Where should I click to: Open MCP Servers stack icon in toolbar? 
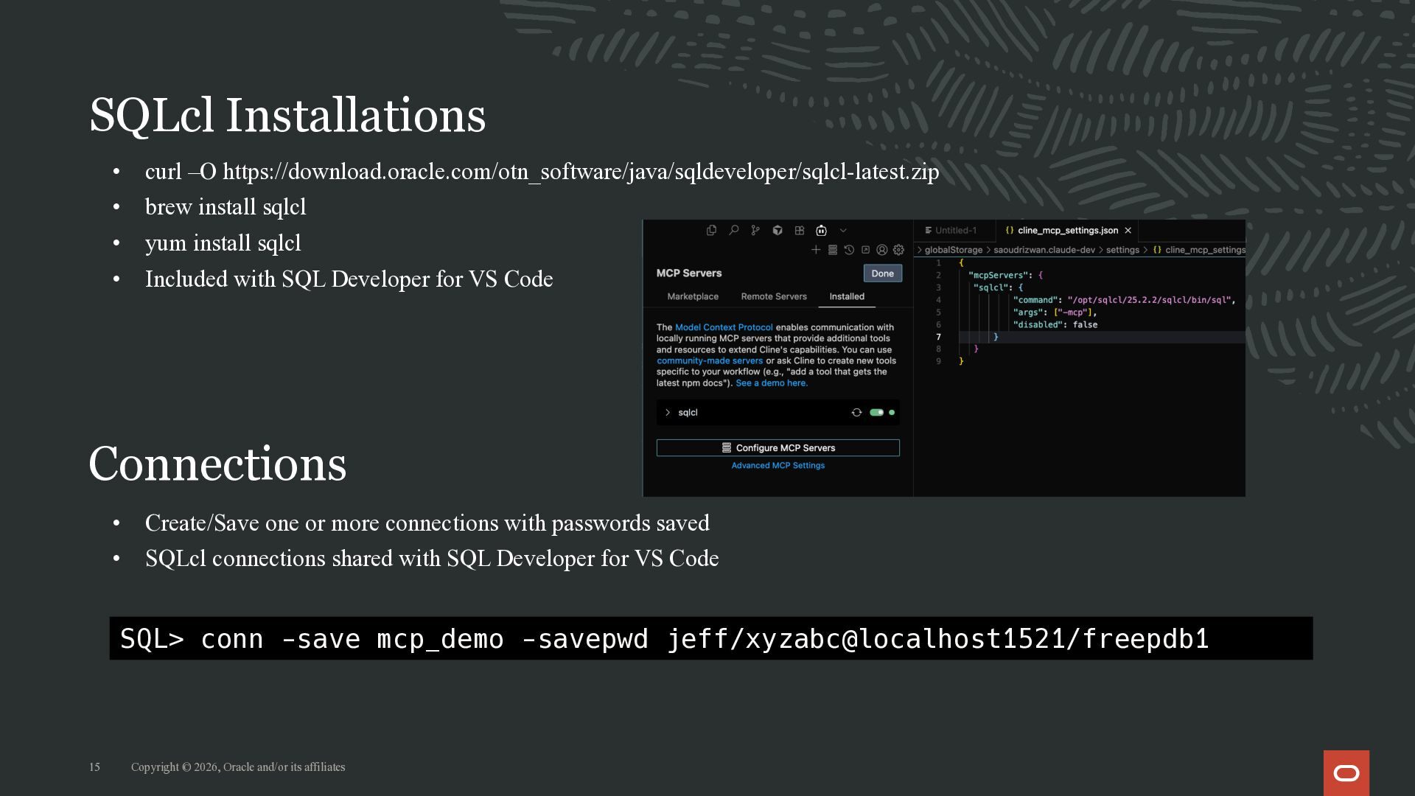(833, 250)
